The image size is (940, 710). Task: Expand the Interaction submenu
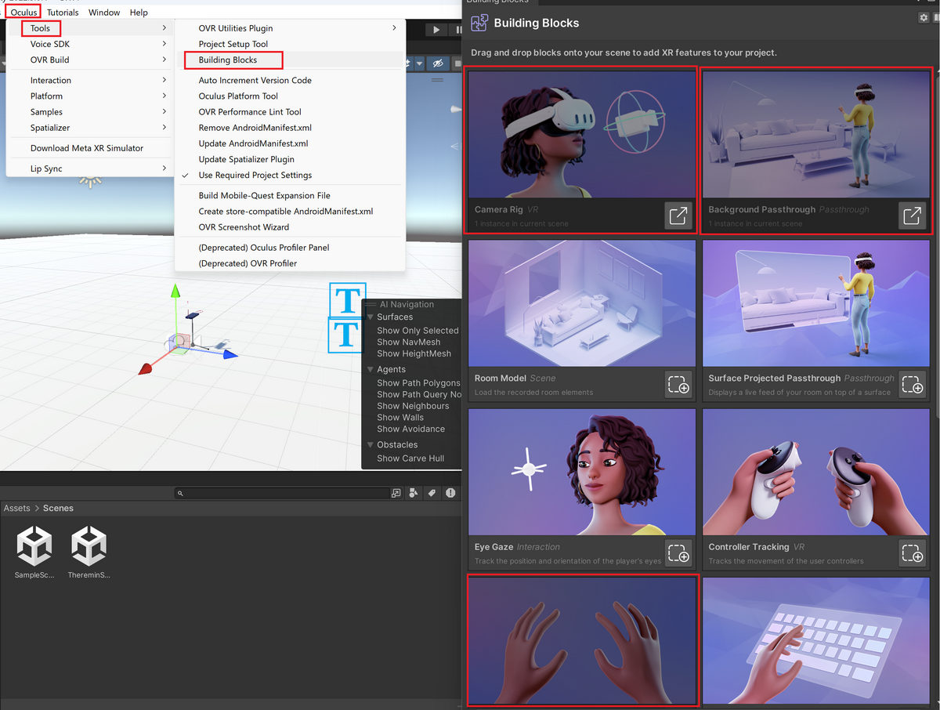[90, 80]
